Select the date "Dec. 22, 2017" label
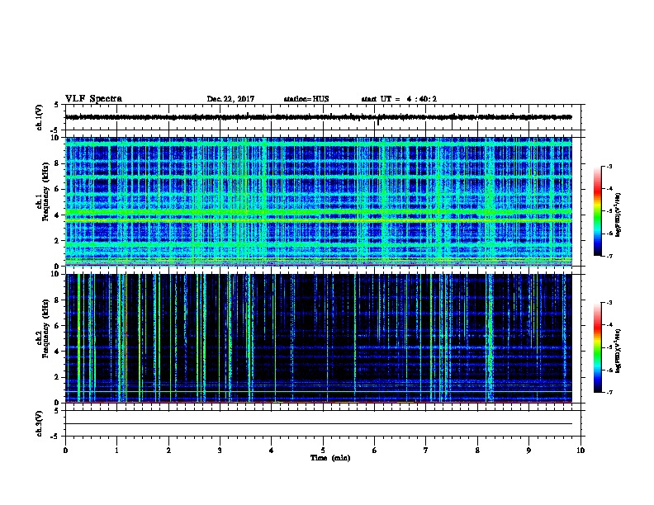Viewport: 654px width, 505px height. point(230,99)
